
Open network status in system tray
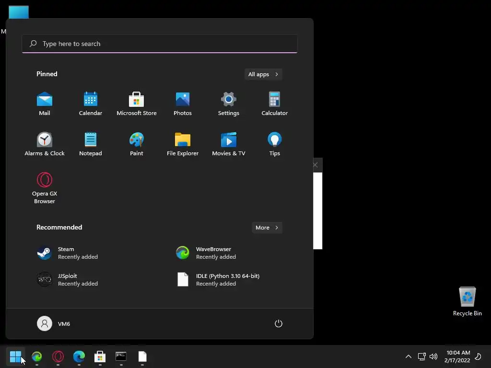[422, 356]
